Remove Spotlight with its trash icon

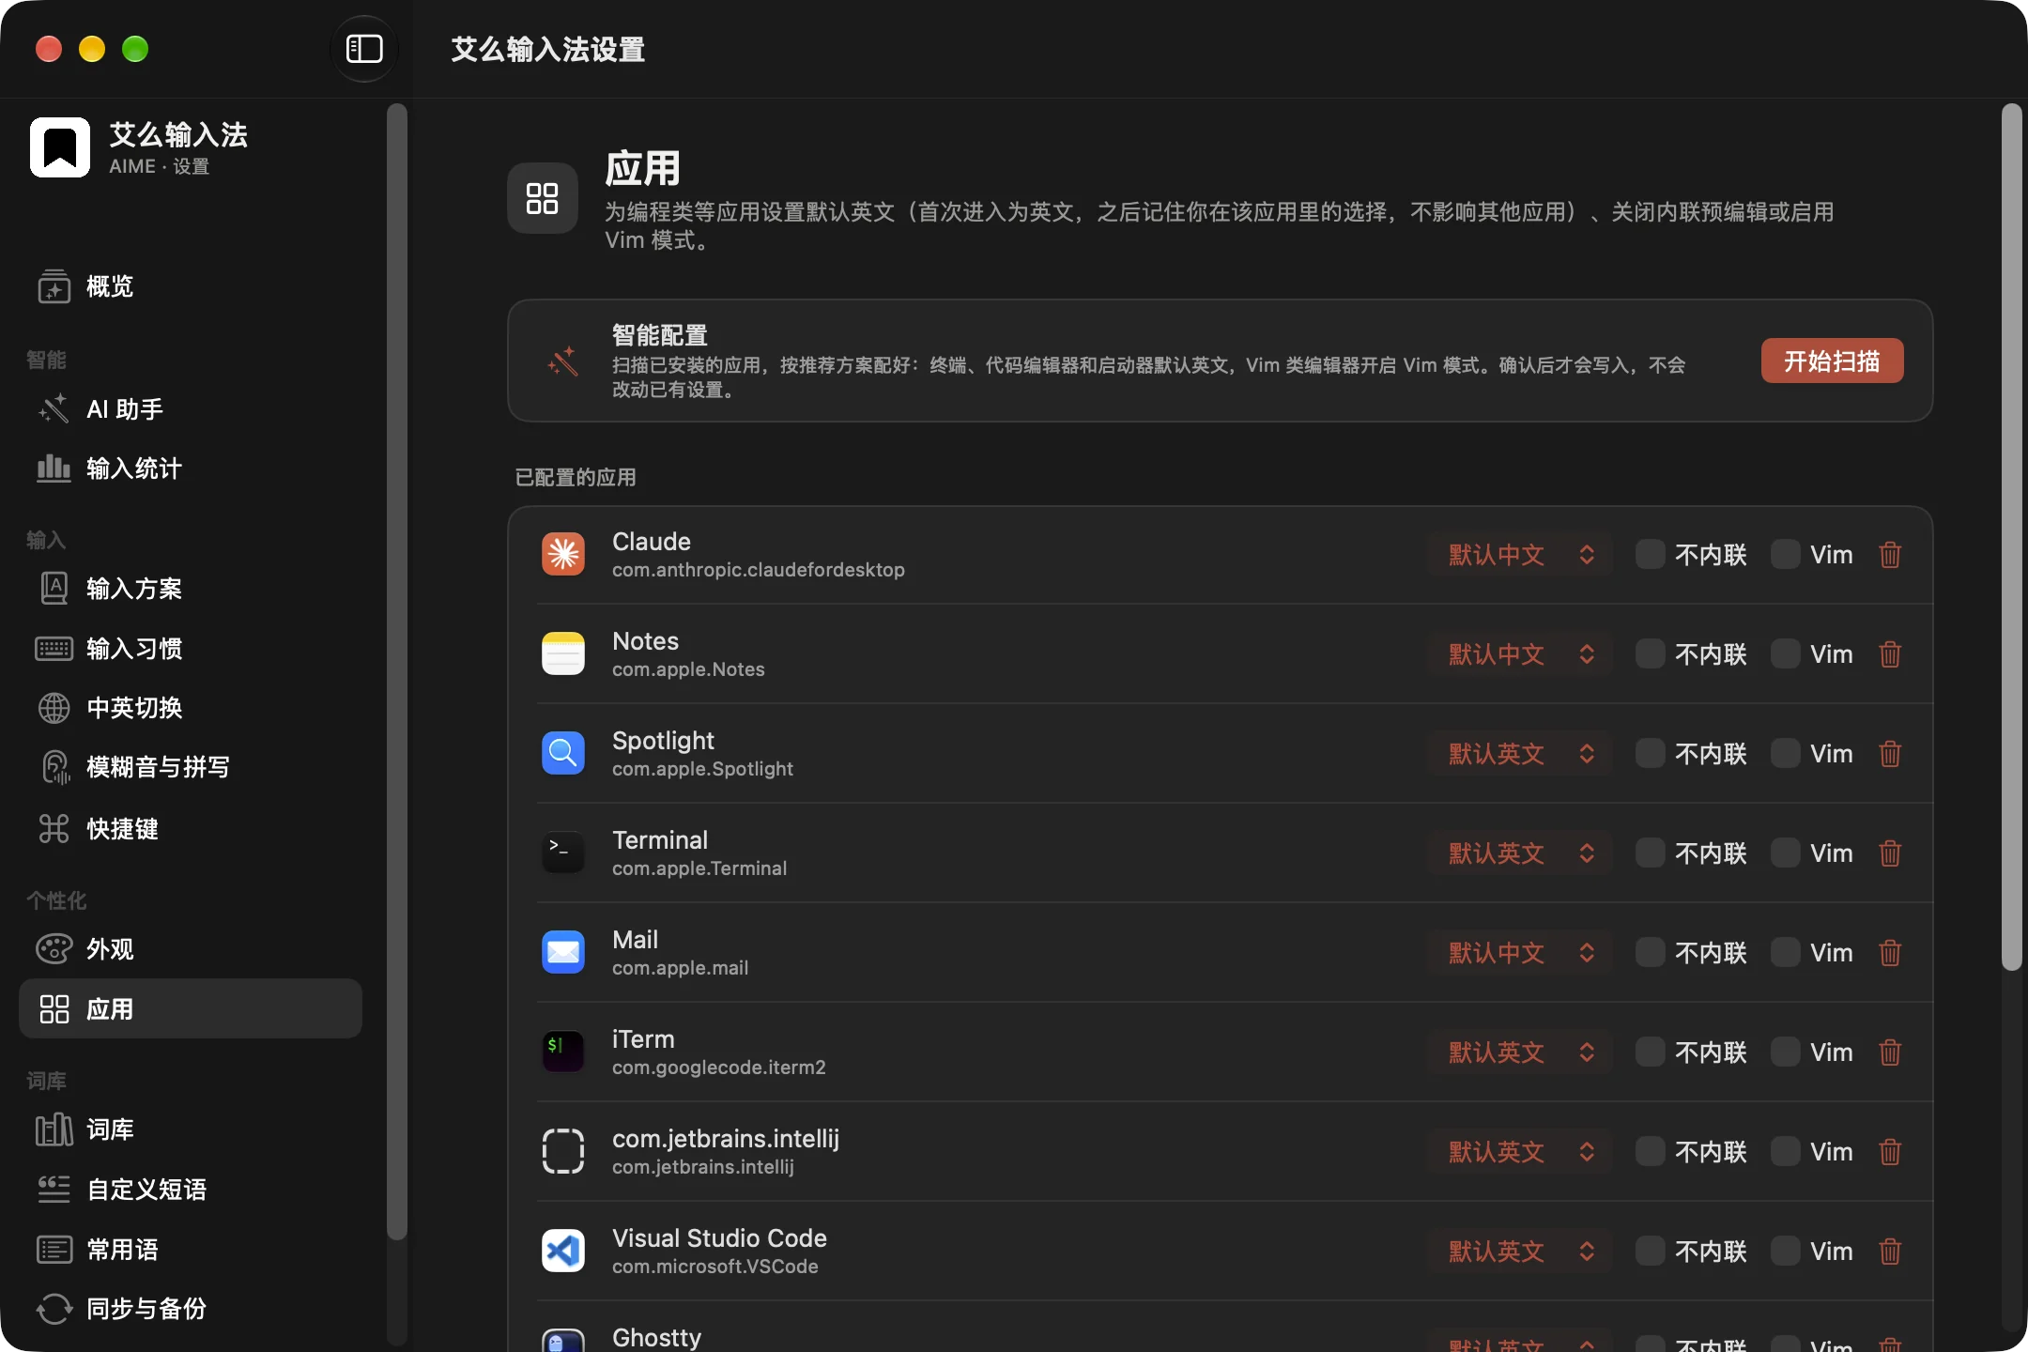coord(1890,754)
